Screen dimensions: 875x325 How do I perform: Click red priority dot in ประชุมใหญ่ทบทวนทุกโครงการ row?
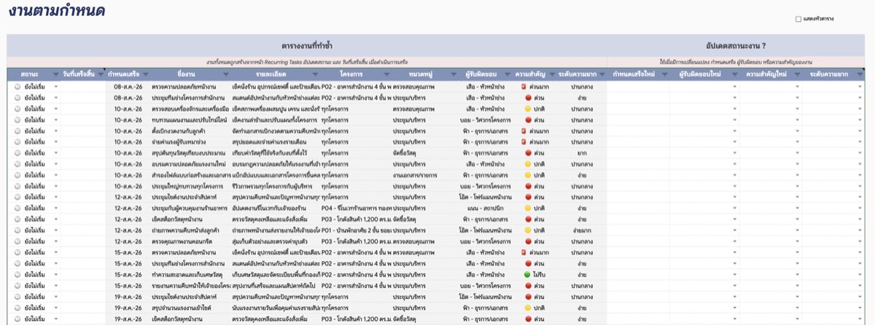coord(528,187)
